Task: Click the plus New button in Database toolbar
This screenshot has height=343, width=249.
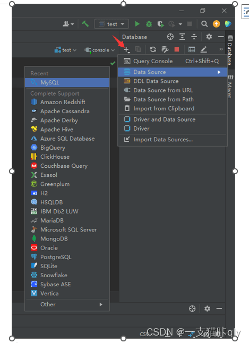Action: (x=126, y=50)
